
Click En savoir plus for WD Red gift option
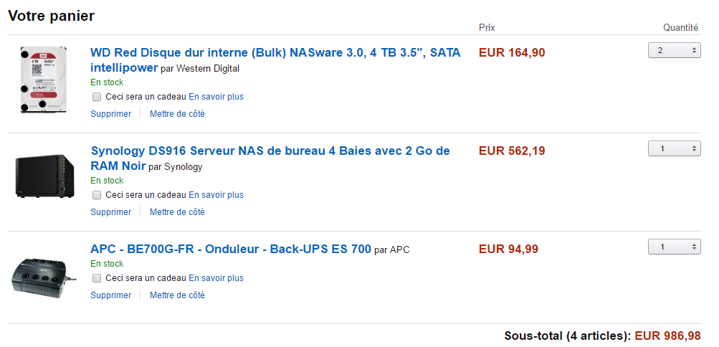[216, 97]
